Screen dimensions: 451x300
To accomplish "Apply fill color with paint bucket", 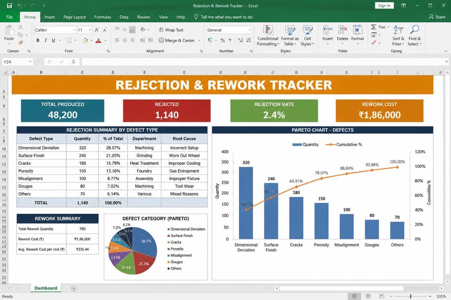I will click(x=86, y=40).
